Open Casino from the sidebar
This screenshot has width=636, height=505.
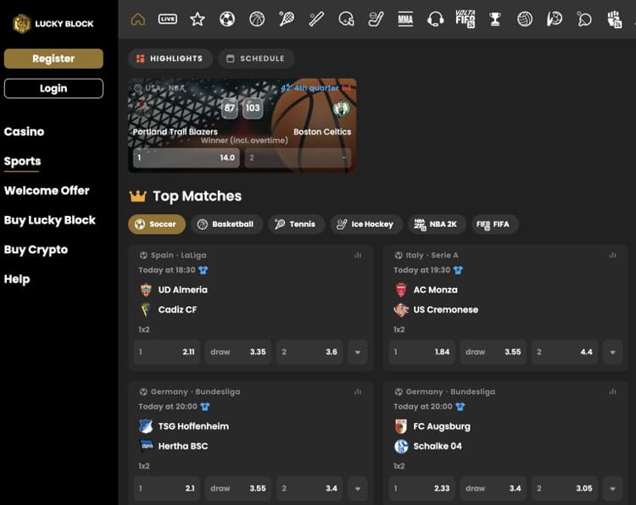tap(24, 131)
